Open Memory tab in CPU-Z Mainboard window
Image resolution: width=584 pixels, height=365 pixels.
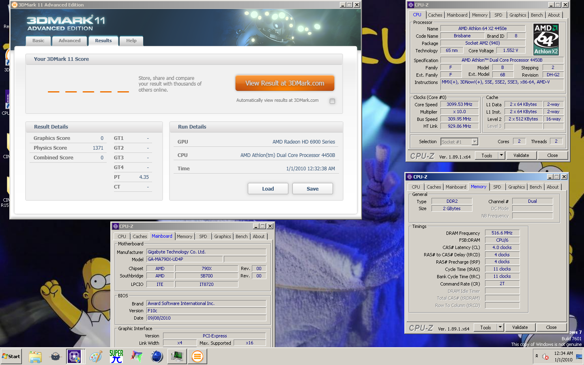click(x=185, y=236)
